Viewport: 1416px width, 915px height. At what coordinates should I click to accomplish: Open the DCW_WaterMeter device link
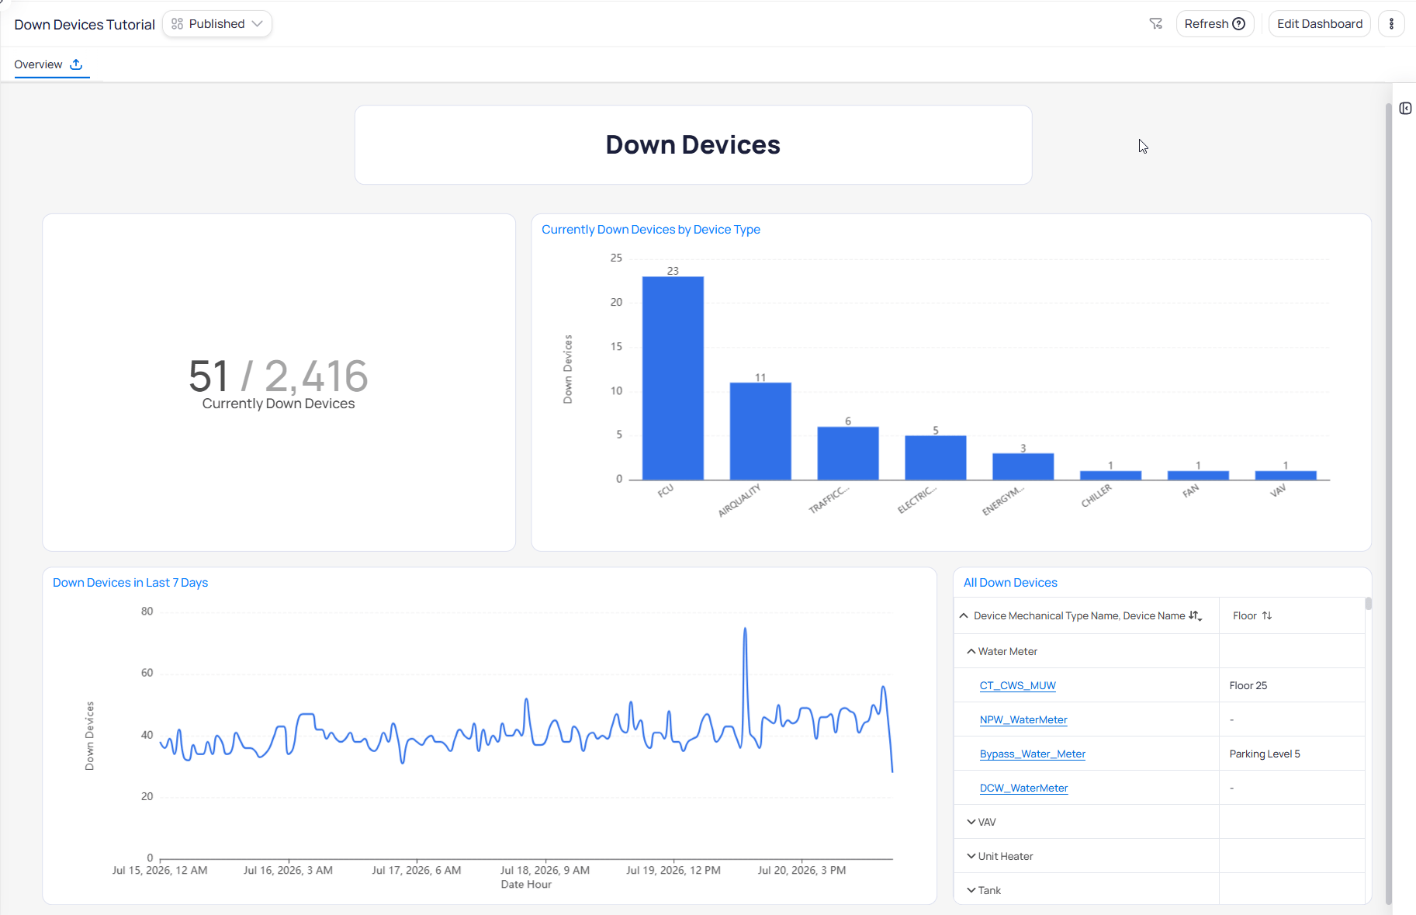1023,788
